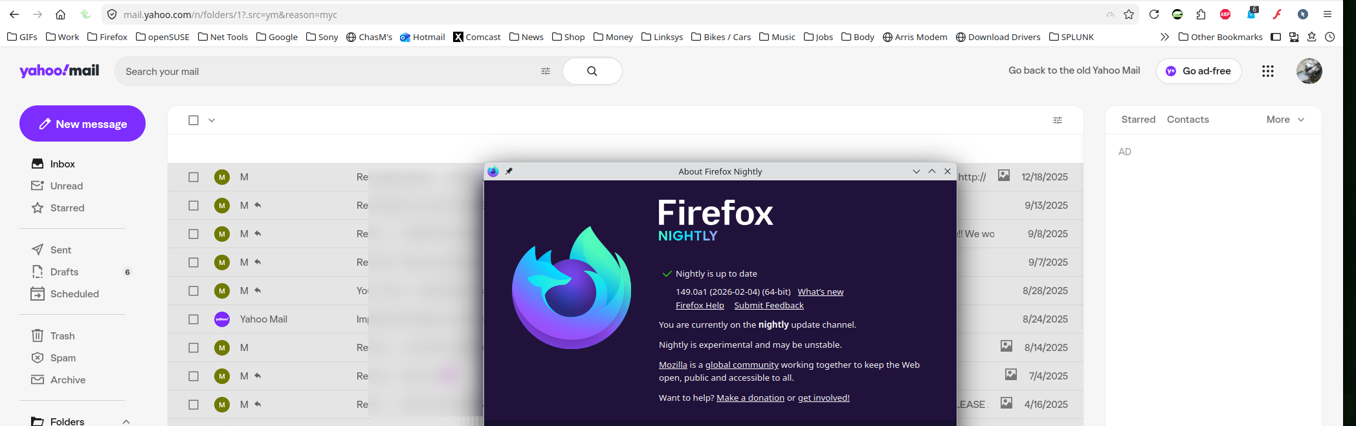Image resolution: width=1356 pixels, height=426 pixels.
Task: Open the Net Tools bookmarks folder
Action: click(223, 37)
